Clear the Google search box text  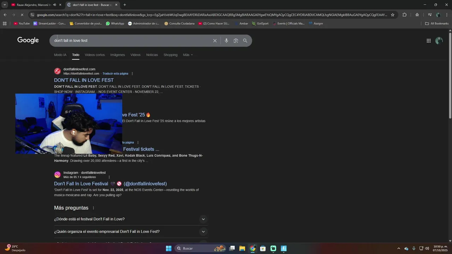tap(215, 41)
